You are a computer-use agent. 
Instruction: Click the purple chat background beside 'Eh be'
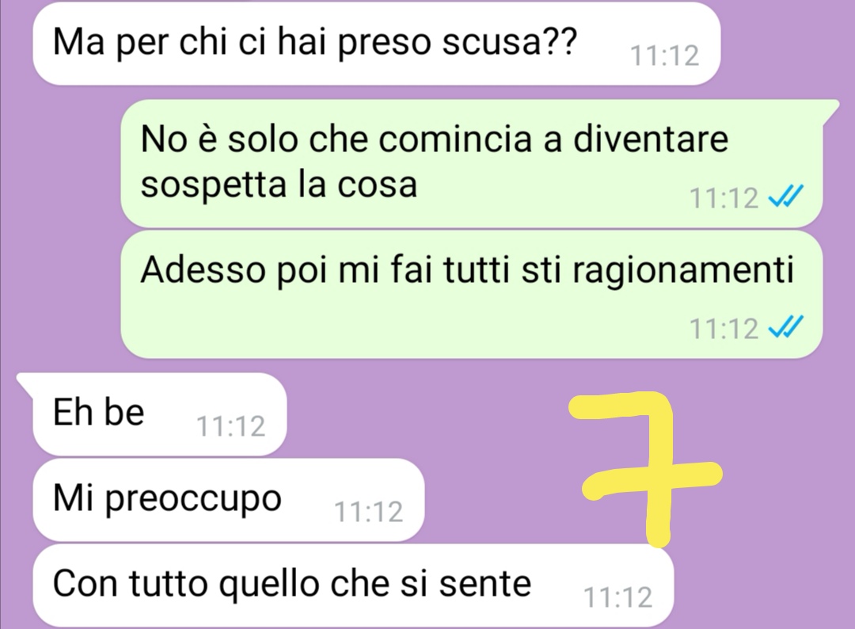425,414
